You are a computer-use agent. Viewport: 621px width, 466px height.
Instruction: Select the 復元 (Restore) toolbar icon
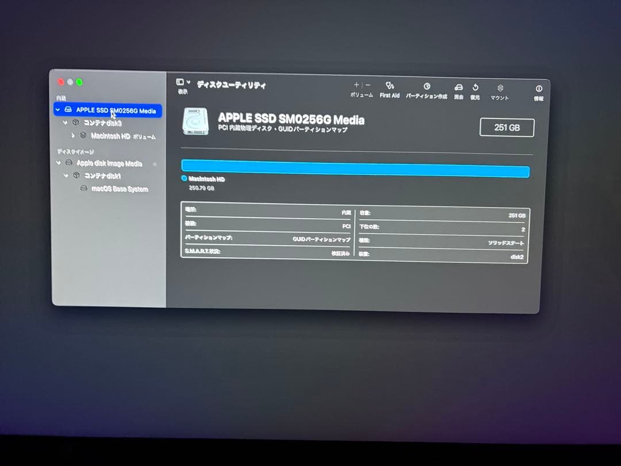pyautogui.click(x=475, y=87)
